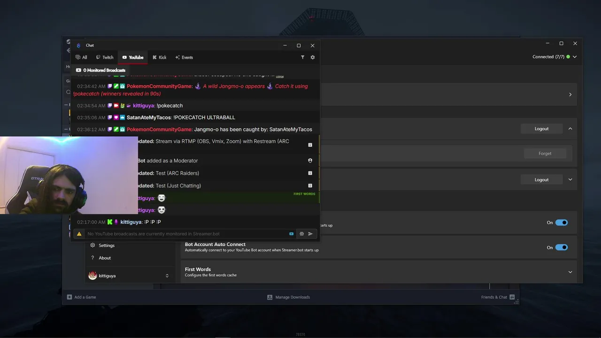
Task: Click the 0 Monitored Broadcasts button
Action: pyautogui.click(x=100, y=70)
